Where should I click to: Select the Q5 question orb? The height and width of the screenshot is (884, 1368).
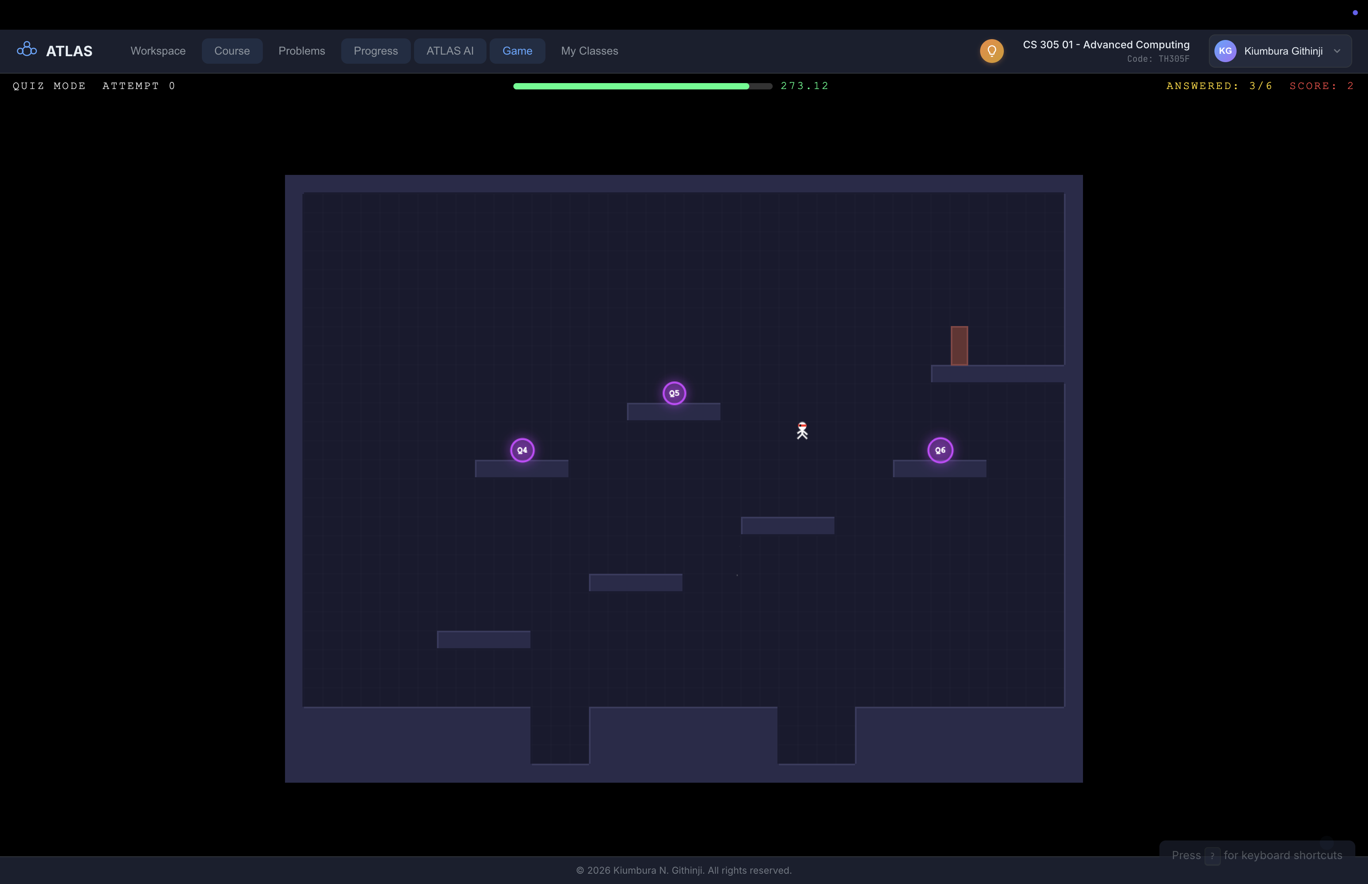click(674, 393)
